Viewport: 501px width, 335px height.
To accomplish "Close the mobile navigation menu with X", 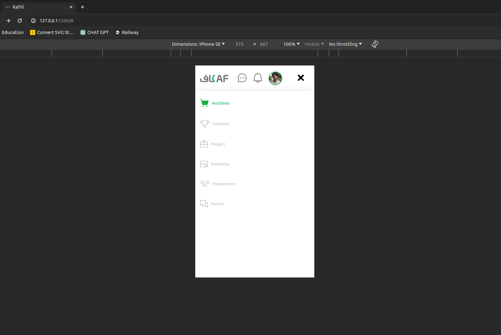I will point(301,78).
